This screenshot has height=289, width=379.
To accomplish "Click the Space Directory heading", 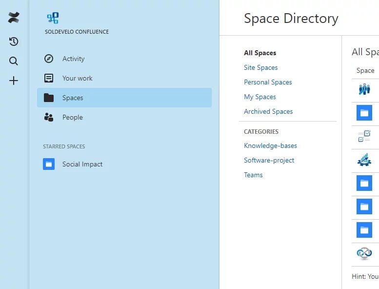I will tap(291, 19).
